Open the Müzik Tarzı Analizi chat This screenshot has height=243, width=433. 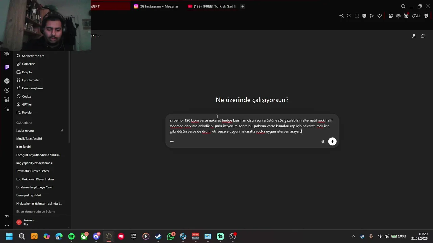pyautogui.click(x=41, y=139)
